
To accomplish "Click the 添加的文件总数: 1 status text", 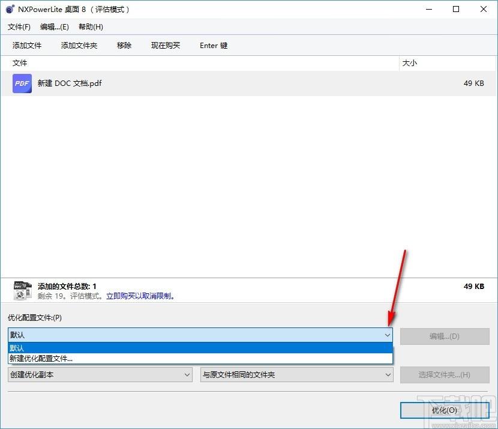I will 67,286.
